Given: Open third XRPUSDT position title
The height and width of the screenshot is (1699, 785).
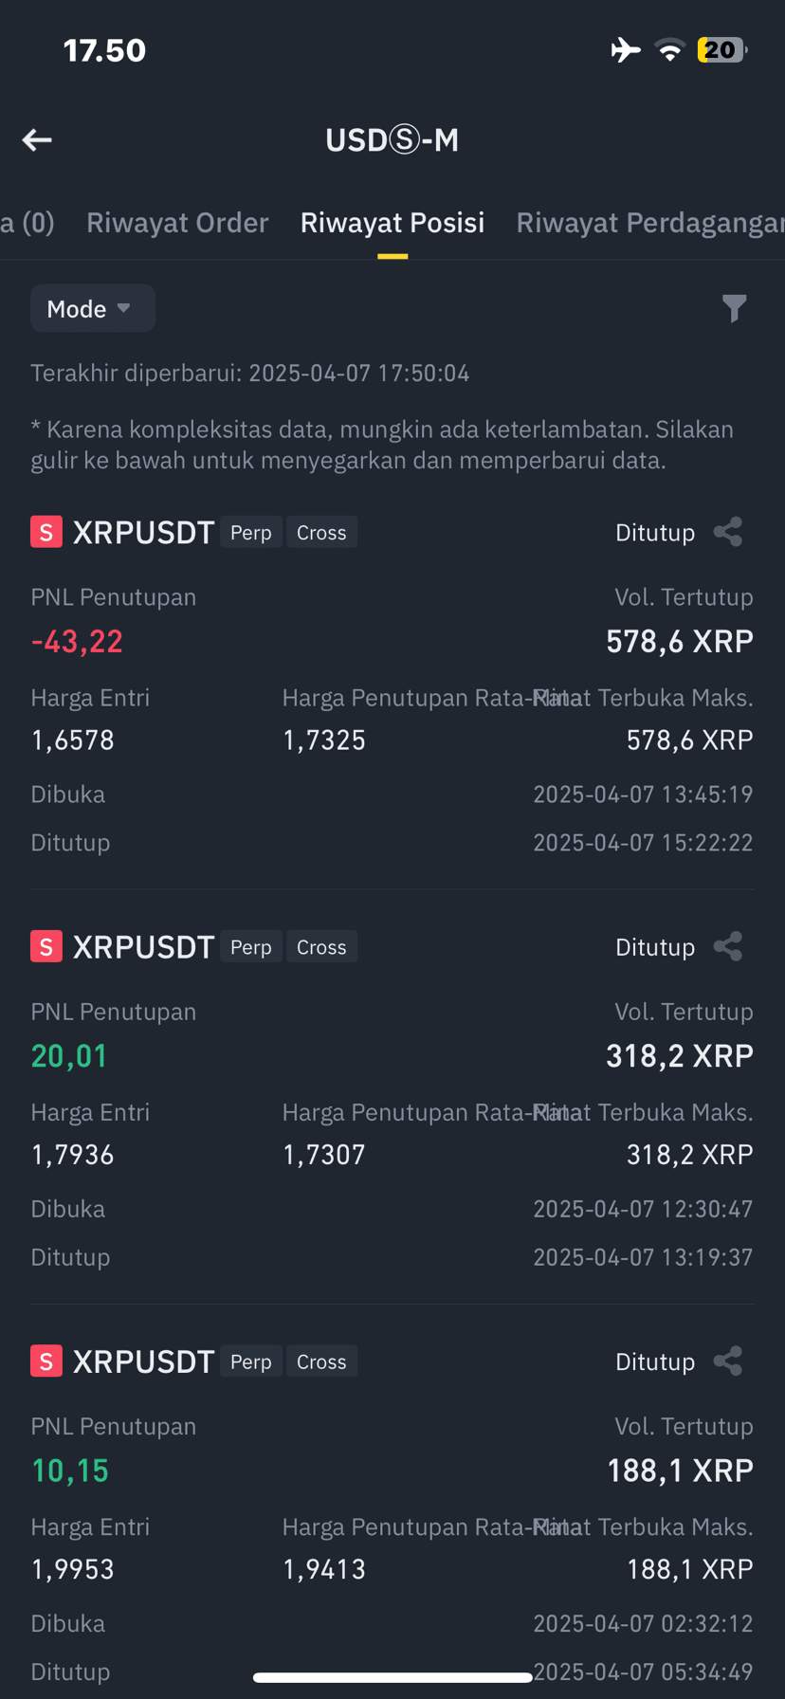Looking at the screenshot, I should [x=144, y=1361].
